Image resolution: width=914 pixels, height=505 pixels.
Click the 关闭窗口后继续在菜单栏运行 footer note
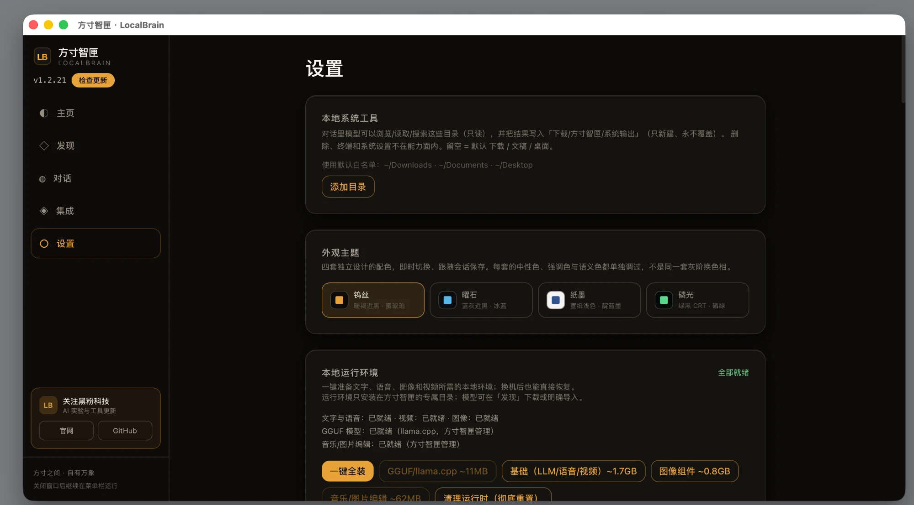75,486
